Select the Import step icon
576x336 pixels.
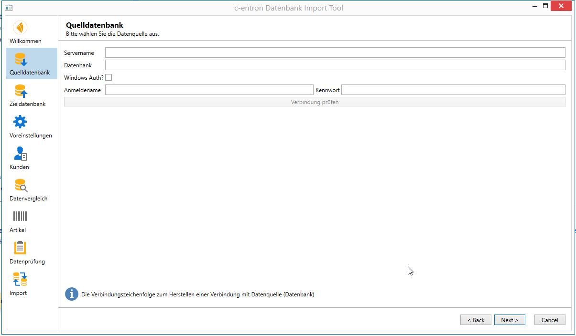[20, 279]
